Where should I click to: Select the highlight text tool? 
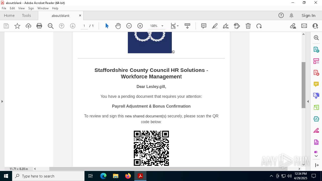(x=215, y=26)
